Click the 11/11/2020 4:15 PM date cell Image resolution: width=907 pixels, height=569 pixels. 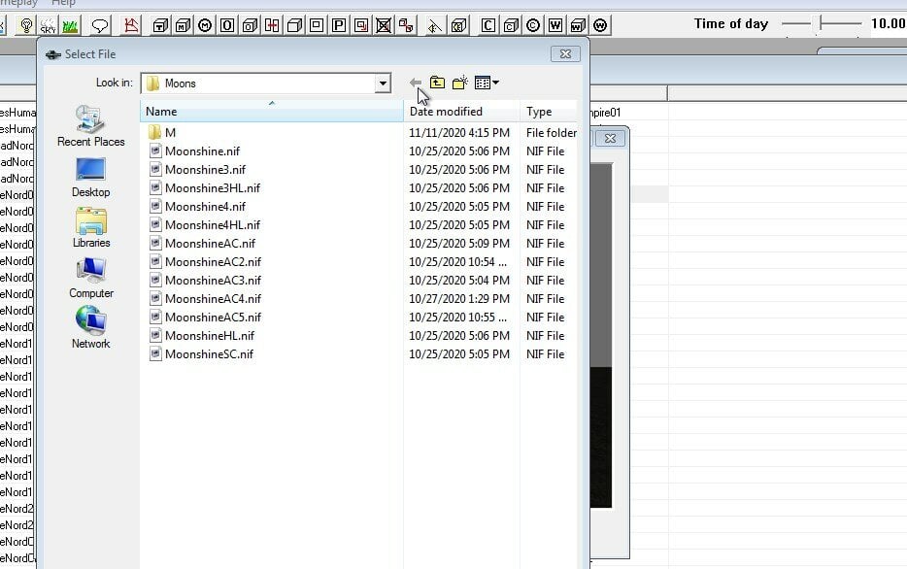459,132
